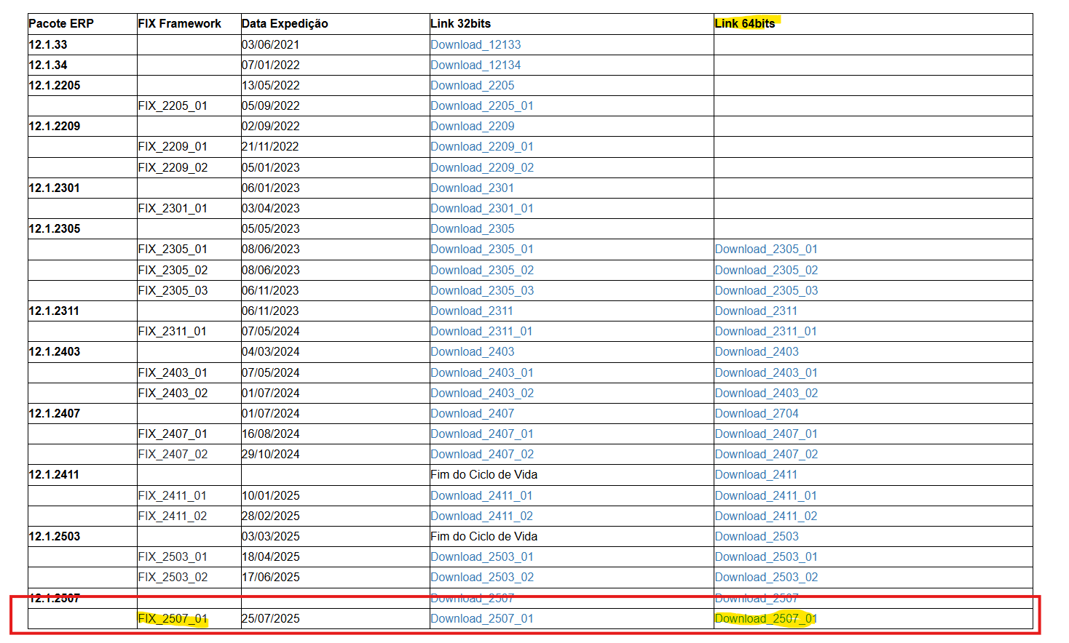Select the highlighted FIX_2507_01 cell
1069x643 pixels.
[173, 618]
